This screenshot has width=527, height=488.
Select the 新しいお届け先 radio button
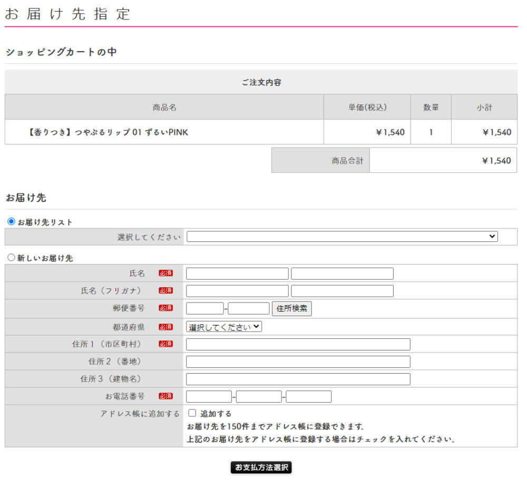[11, 258]
